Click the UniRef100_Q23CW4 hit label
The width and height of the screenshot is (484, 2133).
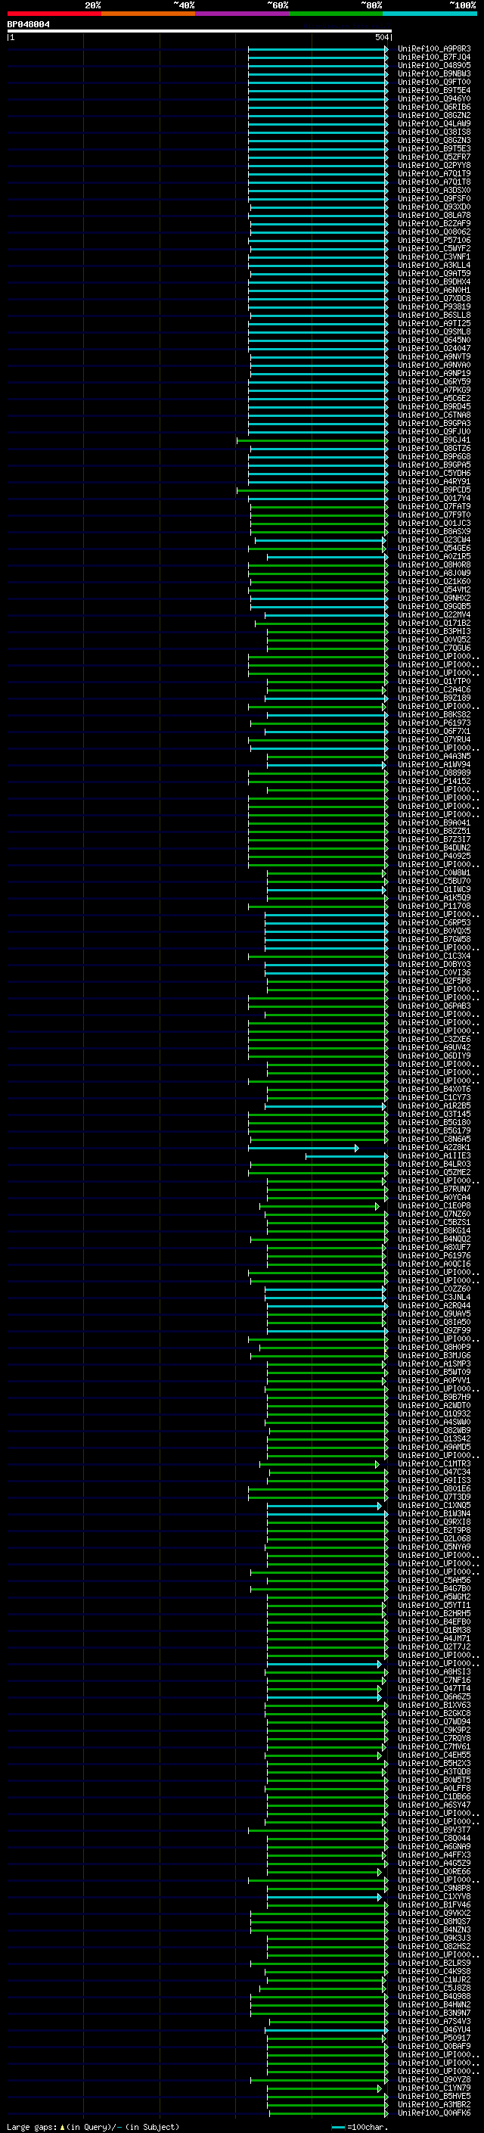[433, 540]
